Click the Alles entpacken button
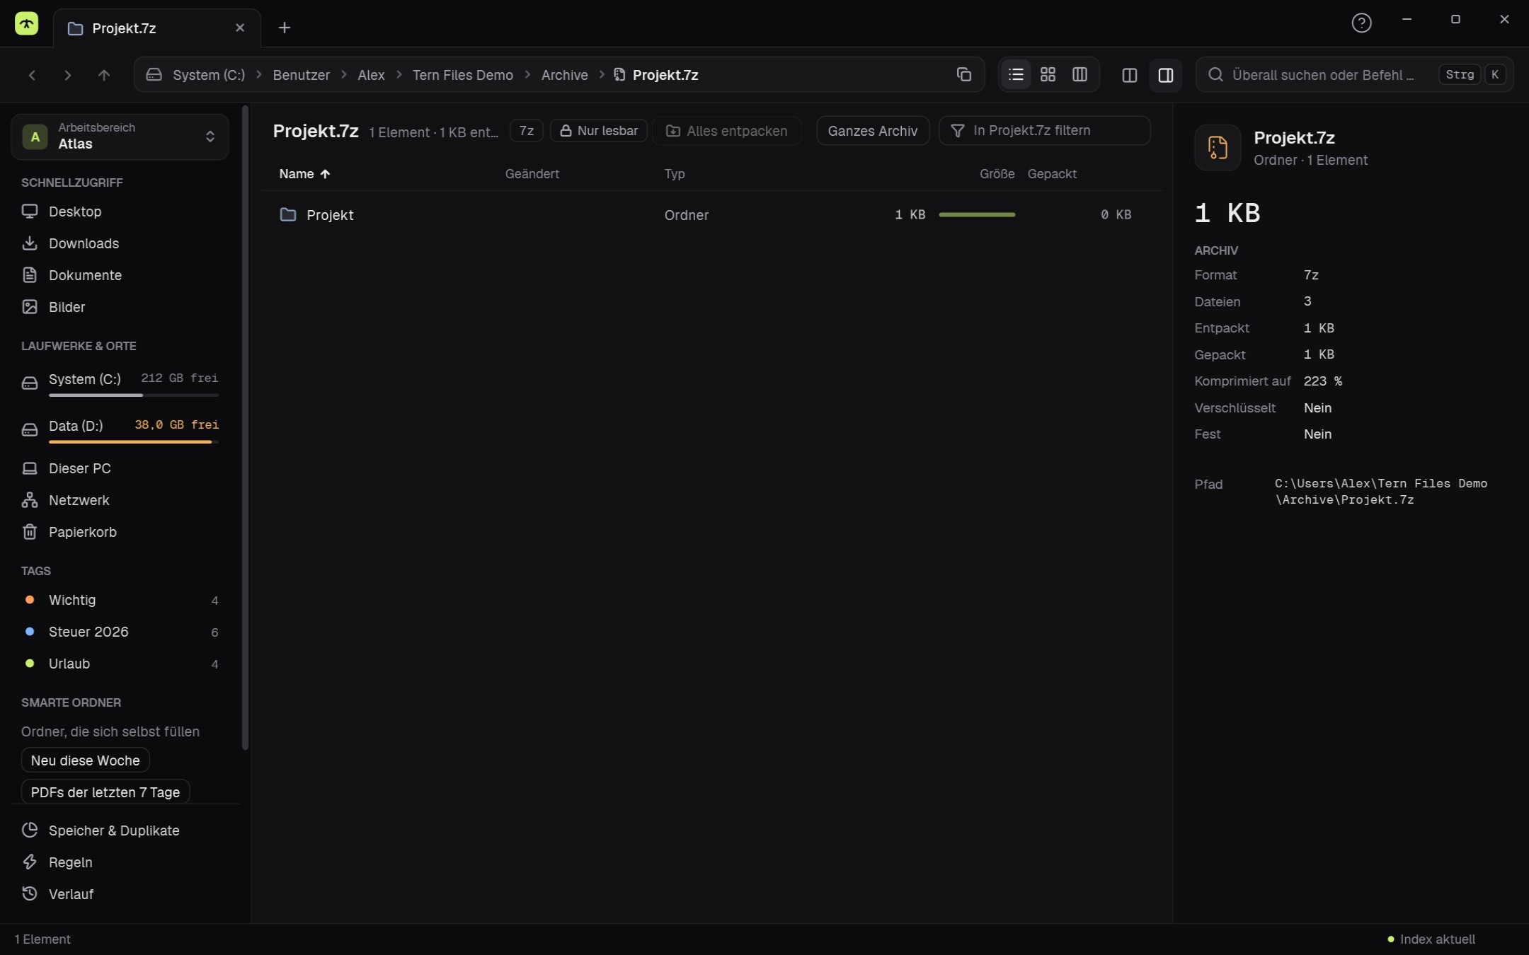Viewport: 1529px width, 955px height. tap(727, 131)
